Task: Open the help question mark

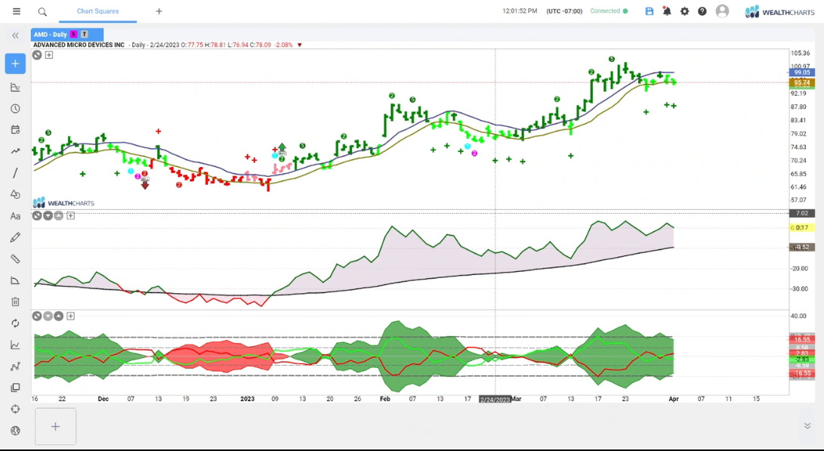Action: (x=702, y=11)
